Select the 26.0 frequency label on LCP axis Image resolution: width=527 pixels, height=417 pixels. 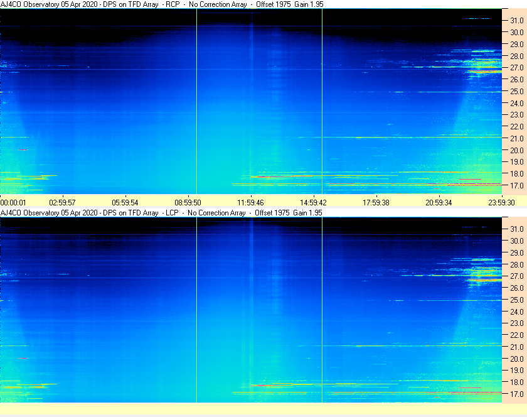[x=517, y=288]
